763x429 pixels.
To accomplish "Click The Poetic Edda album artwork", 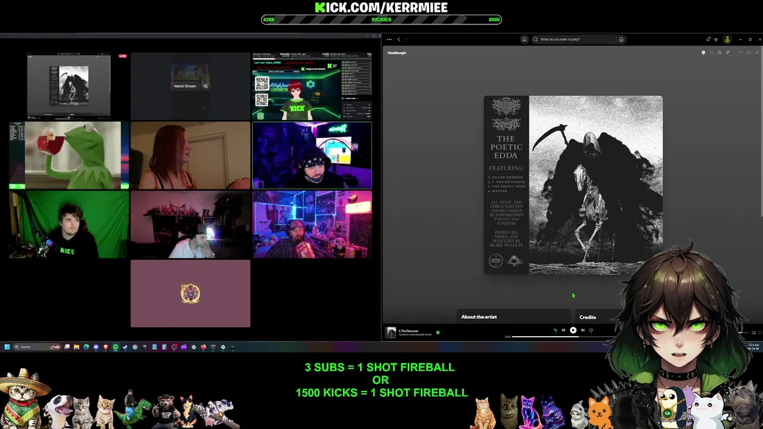I will point(573,185).
